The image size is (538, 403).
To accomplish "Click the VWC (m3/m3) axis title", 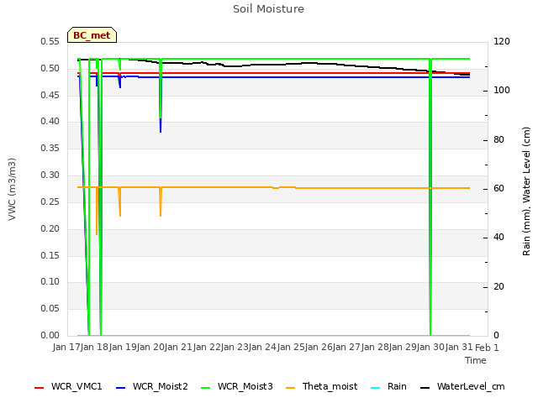I will [12, 189].
